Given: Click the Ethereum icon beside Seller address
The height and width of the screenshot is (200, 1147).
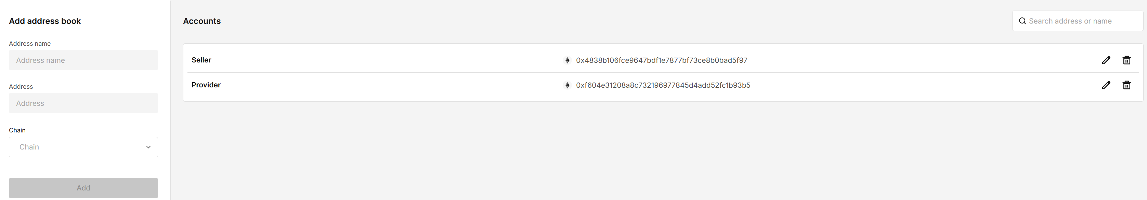Looking at the screenshot, I should click(567, 60).
